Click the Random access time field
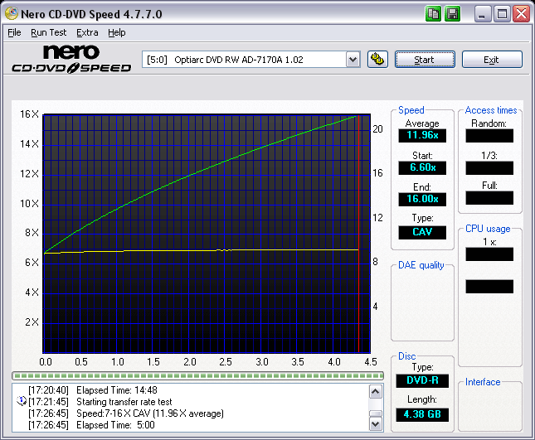 (489, 136)
